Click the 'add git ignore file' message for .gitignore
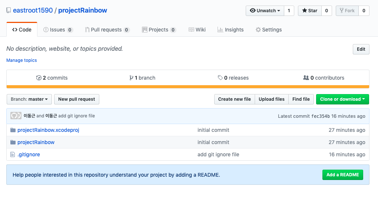The image size is (378, 200). pyautogui.click(x=218, y=154)
